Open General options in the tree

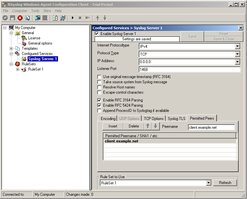pos(40,43)
